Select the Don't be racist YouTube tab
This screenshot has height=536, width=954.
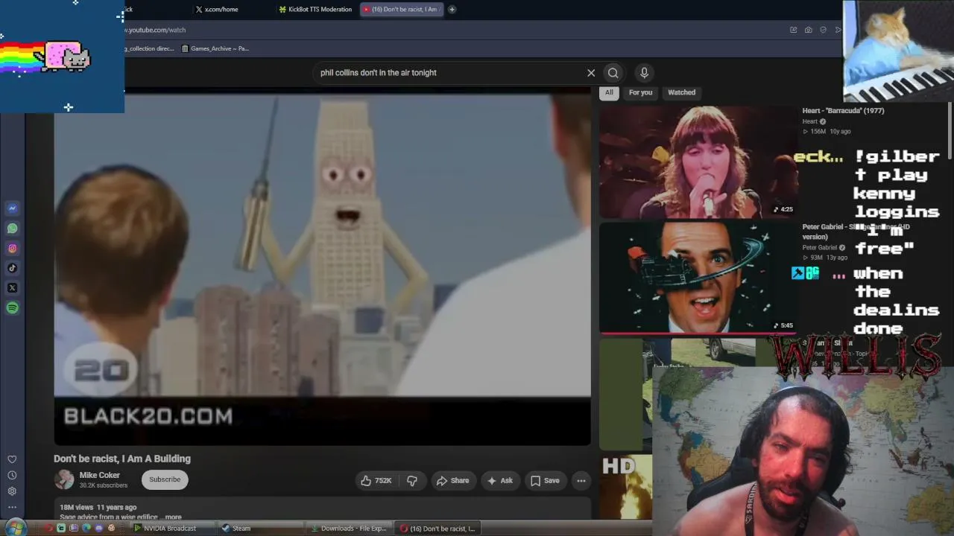click(x=402, y=10)
